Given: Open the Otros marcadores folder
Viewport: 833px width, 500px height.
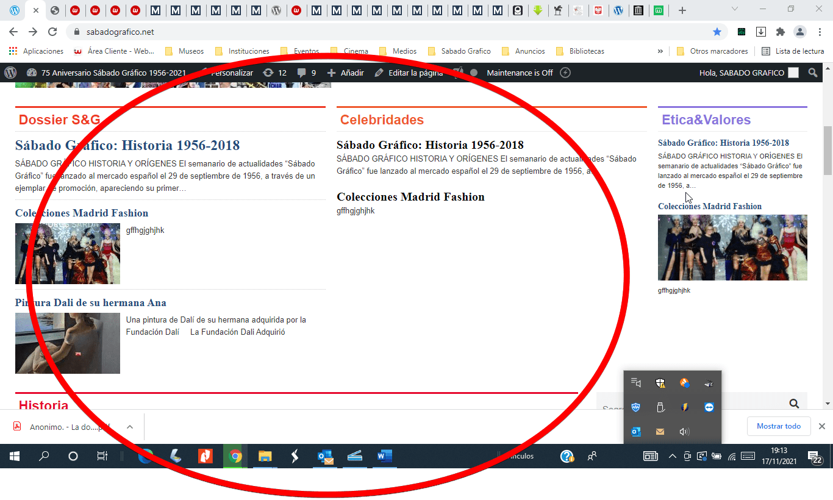Looking at the screenshot, I should [712, 51].
